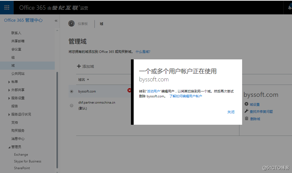Expand the 服务运行状况 menu section
Image resolution: width=292 pixels, height=173 pixels.
click(x=9, y=114)
